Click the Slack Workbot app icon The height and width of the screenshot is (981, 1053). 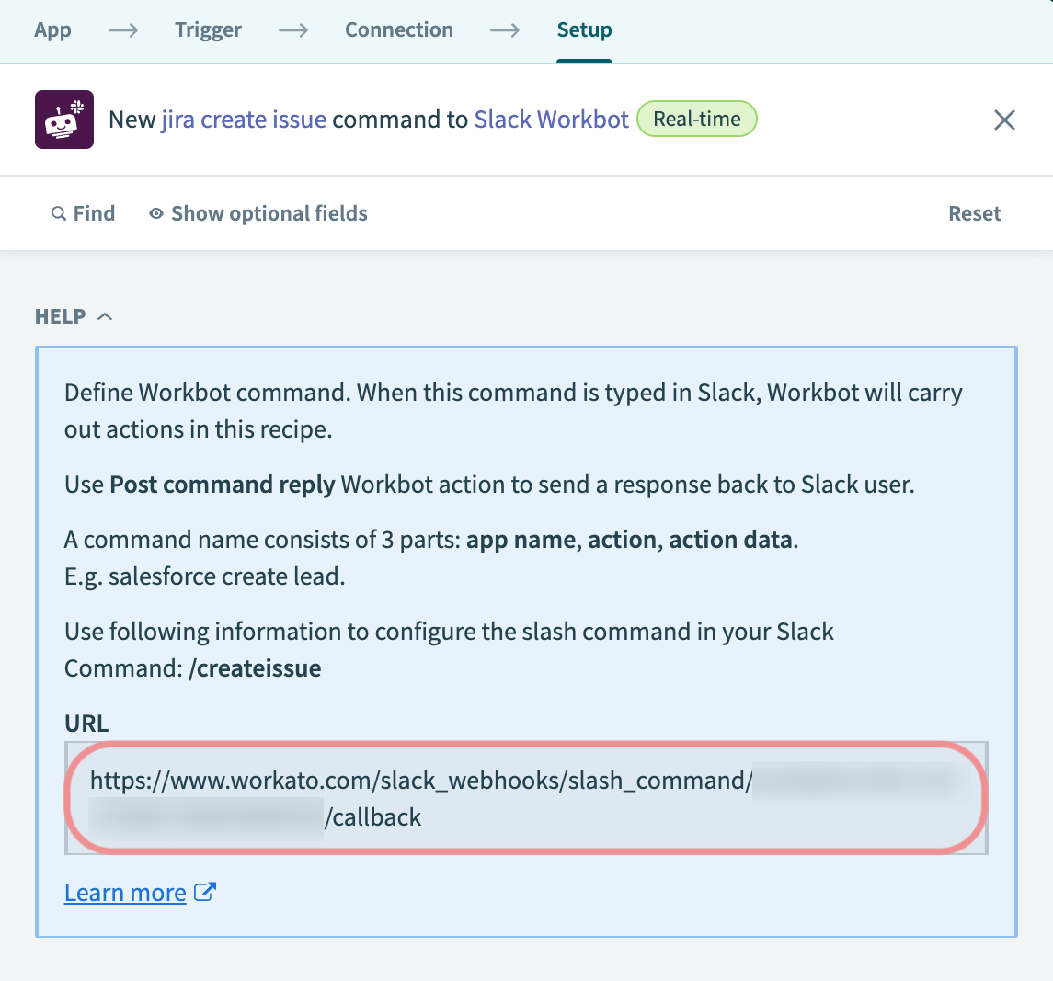pos(64,120)
